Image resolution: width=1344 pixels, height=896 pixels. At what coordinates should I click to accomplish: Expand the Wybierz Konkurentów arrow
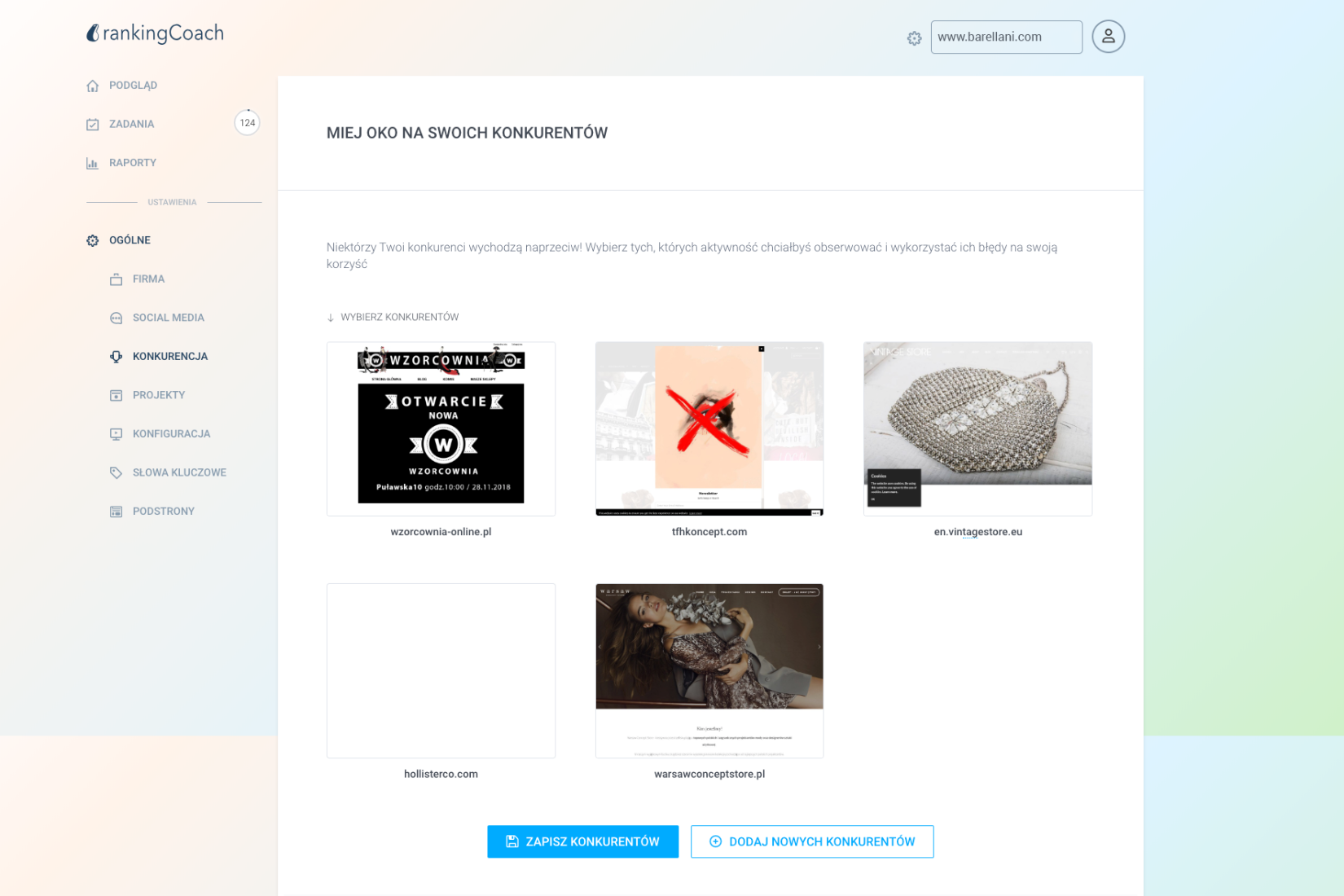[331, 318]
